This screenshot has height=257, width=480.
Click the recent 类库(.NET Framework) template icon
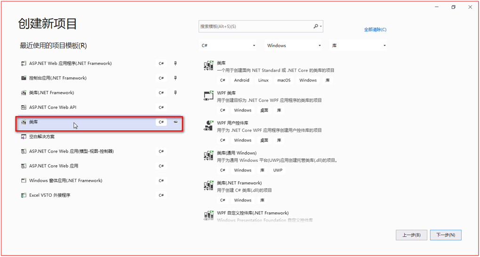point(24,93)
